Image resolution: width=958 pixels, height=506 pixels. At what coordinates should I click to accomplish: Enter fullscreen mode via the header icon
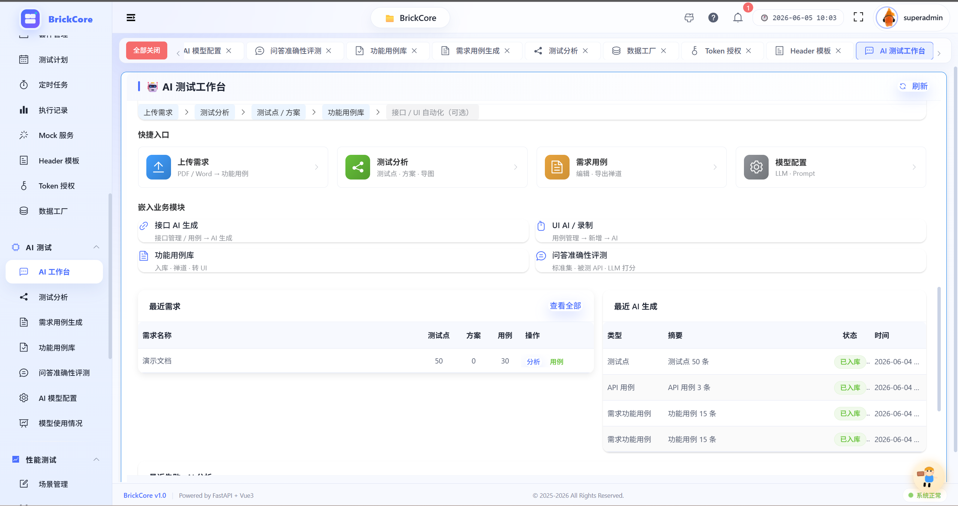pyautogui.click(x=858, y=17)
